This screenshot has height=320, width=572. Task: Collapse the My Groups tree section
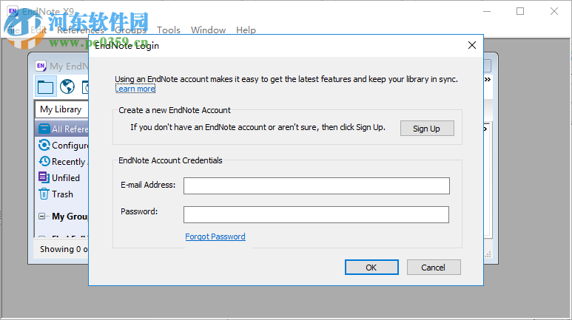pyautogui.click(x=42, y=217)
